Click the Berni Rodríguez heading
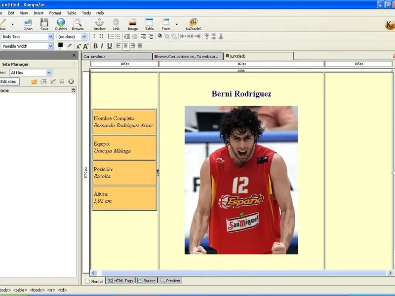The image size is (395, 296). [241, 94]
